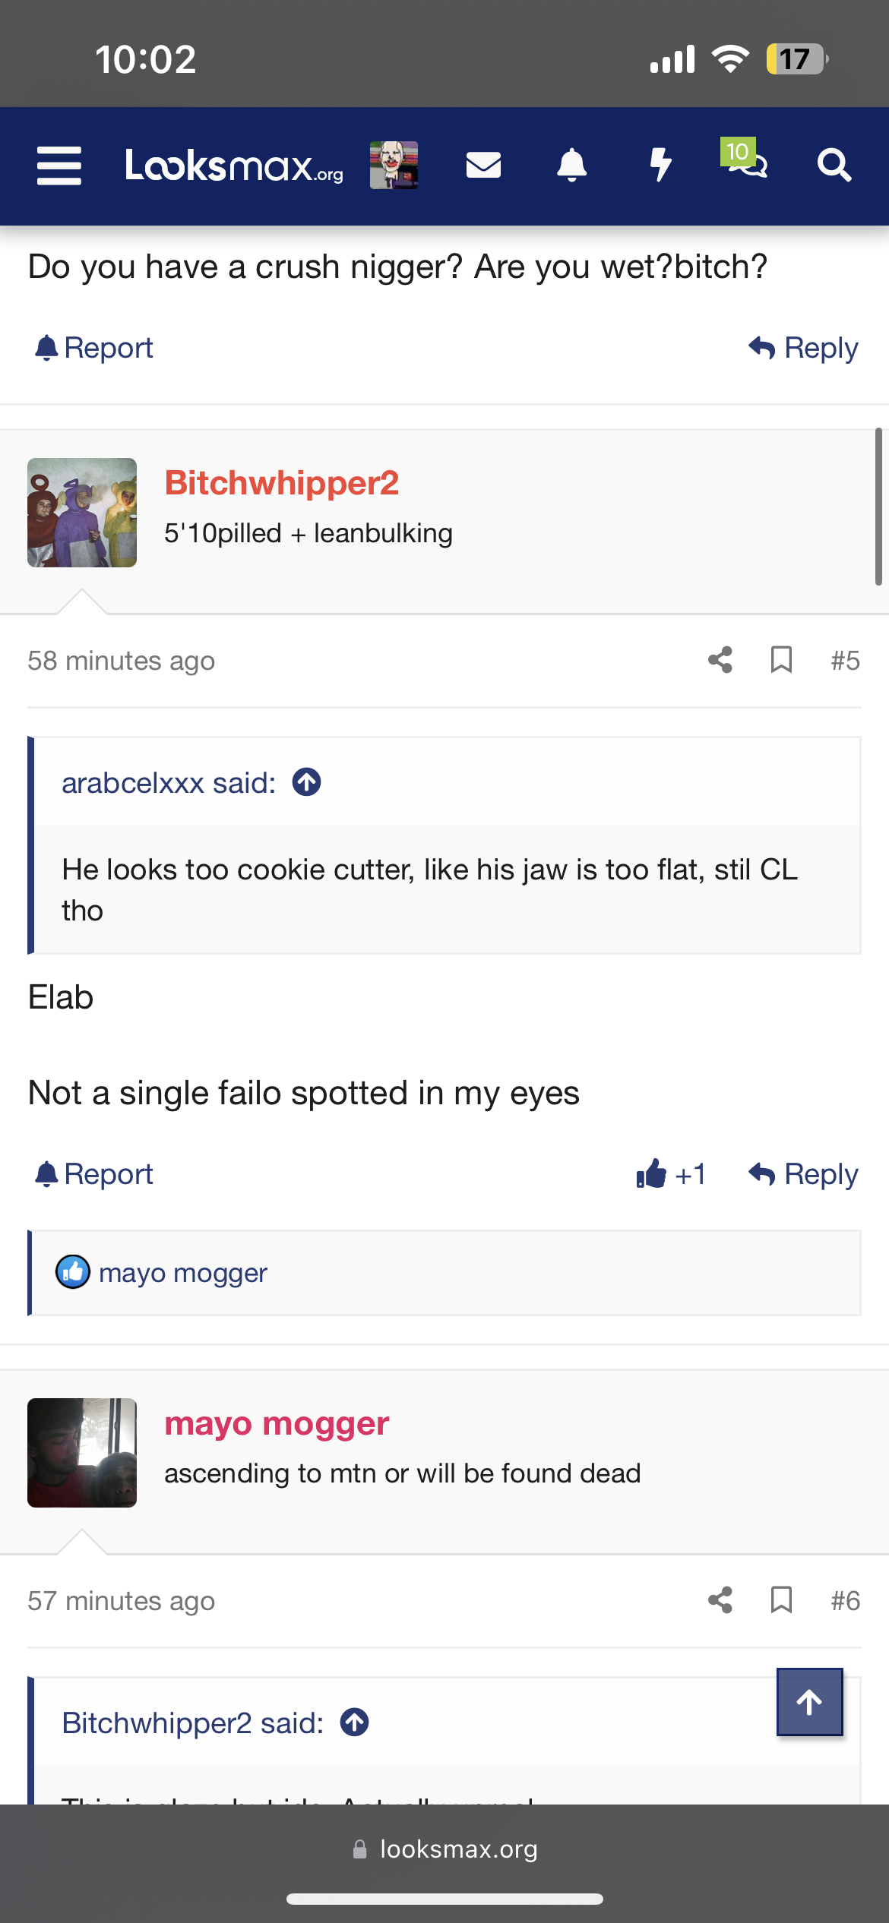
Task: Jump to Bitchwhipper2's quoted post arrow
Action: click(x=355, y=1722)
